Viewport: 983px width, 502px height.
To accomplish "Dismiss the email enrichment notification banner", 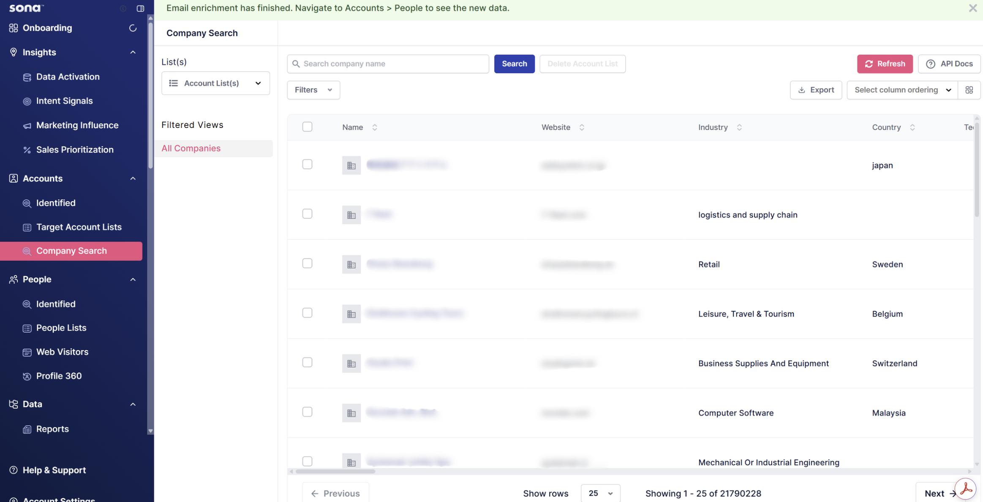I will click(972, 8).
